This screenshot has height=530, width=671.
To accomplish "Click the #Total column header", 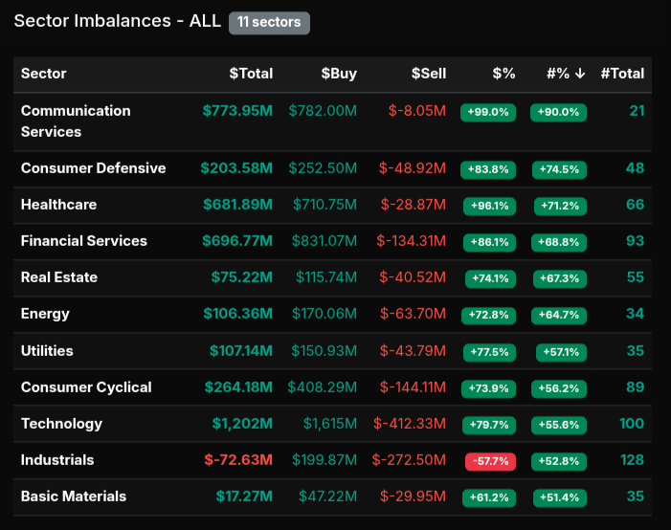I will (621, 74).
